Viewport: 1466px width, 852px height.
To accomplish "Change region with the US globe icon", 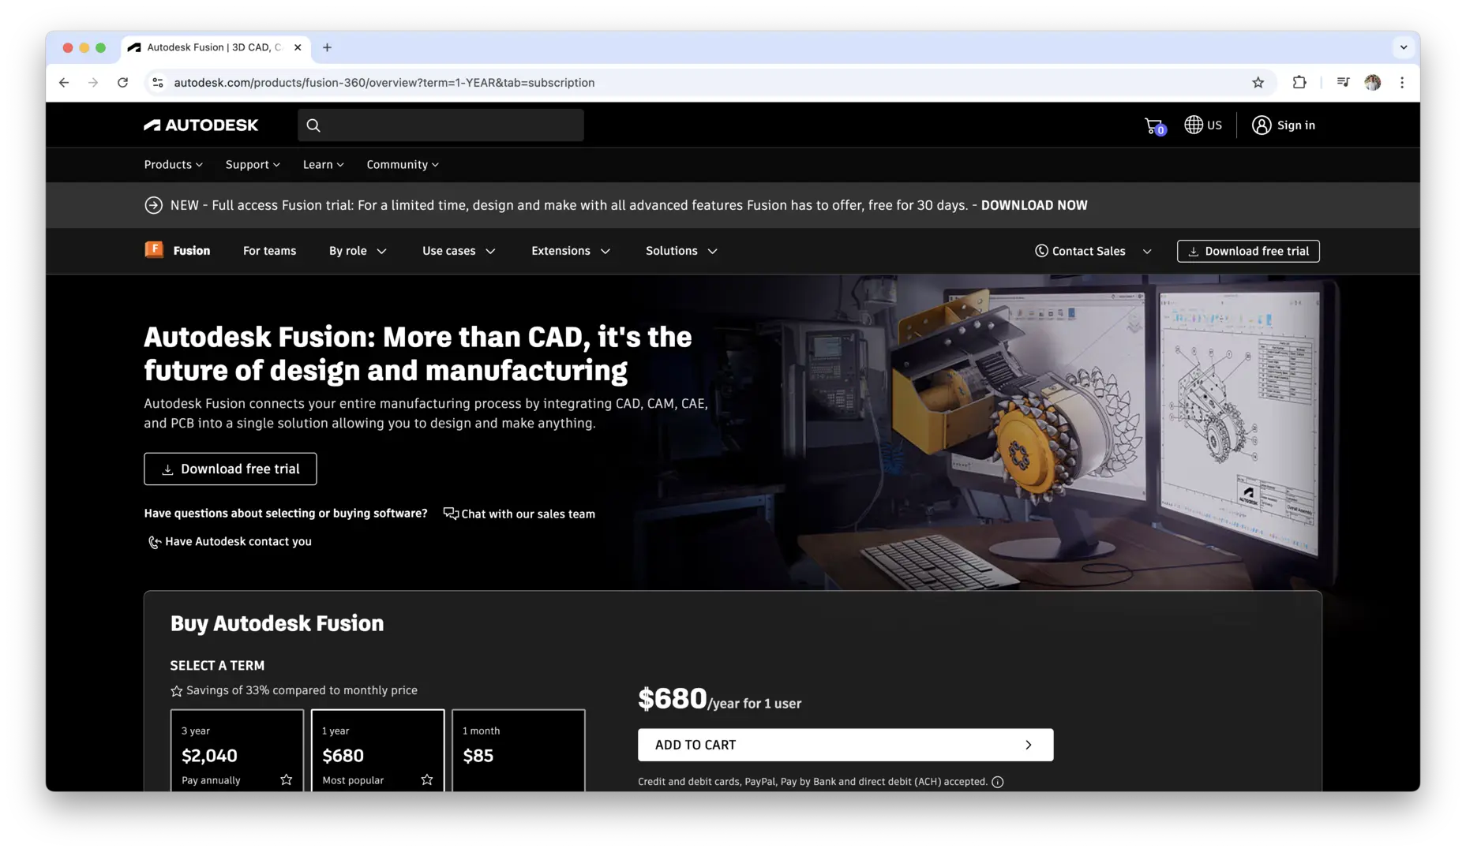I will [x=1202, y=125].
